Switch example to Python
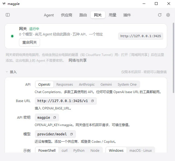The image size is (175, 161). click(x=79, y=150)
